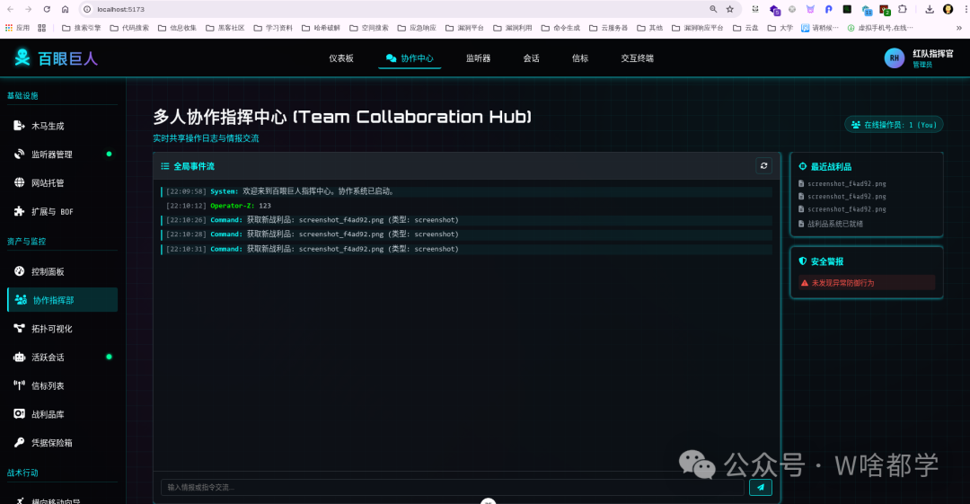Open the 空间搜索 bookmark folder

[369, 28]
